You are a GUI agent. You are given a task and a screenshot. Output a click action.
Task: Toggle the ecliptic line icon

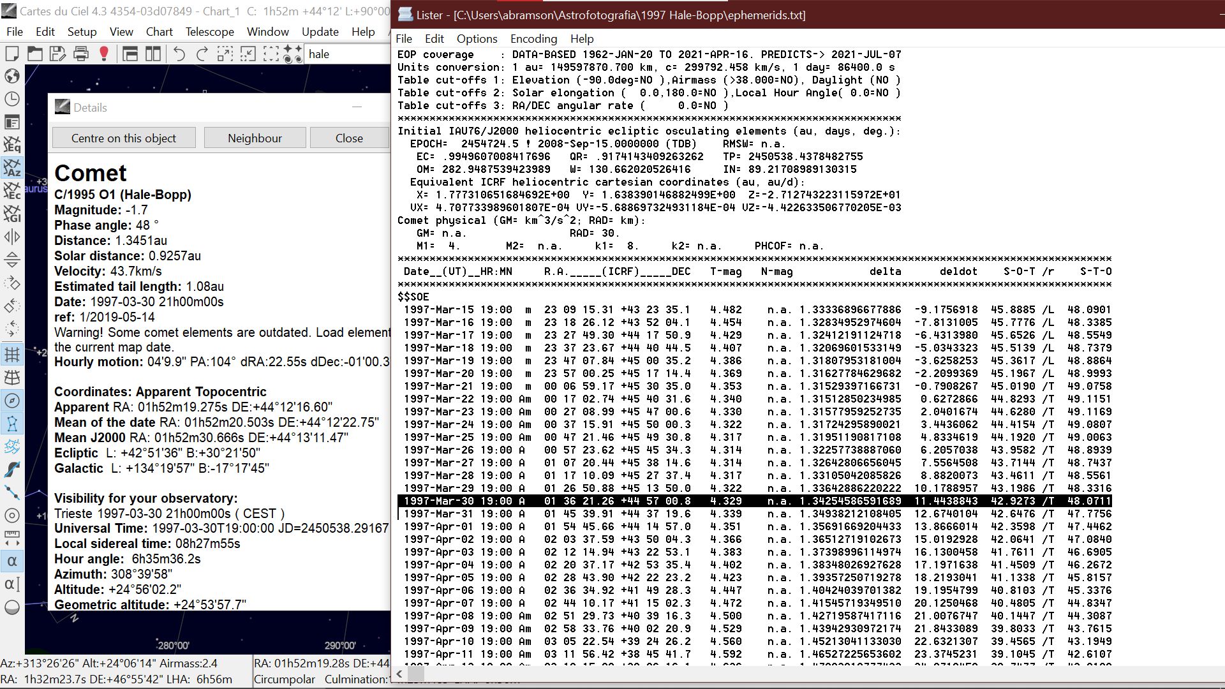(12, 492)
